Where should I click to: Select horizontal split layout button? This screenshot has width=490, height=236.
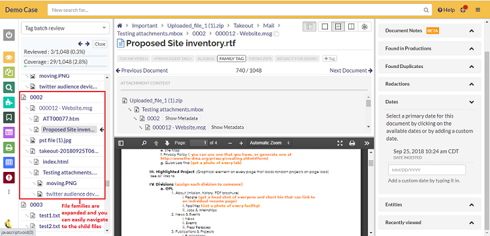tap(338, 27)
